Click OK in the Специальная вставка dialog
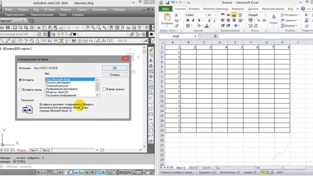The height and width of the screenshot is (176, 313). [x=114, y=68]
